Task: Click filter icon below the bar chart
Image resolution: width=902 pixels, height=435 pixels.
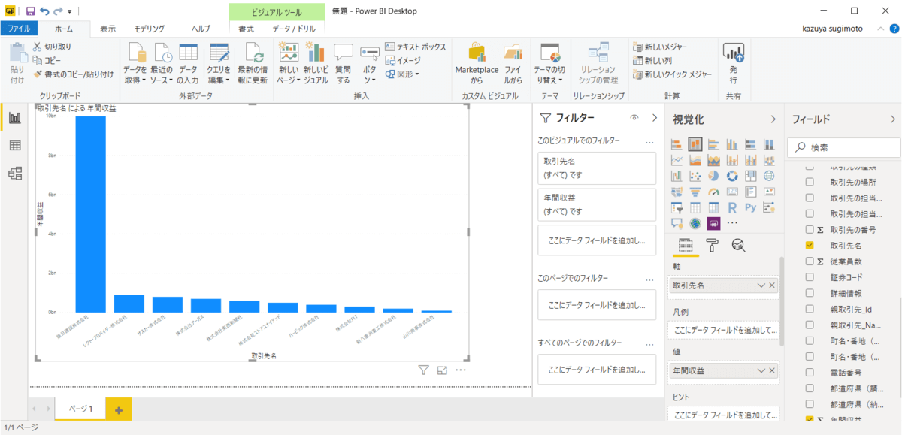Action: [423, 370]
